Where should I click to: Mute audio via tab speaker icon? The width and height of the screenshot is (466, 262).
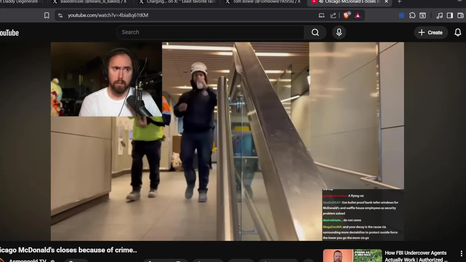(x=321, y=2)
